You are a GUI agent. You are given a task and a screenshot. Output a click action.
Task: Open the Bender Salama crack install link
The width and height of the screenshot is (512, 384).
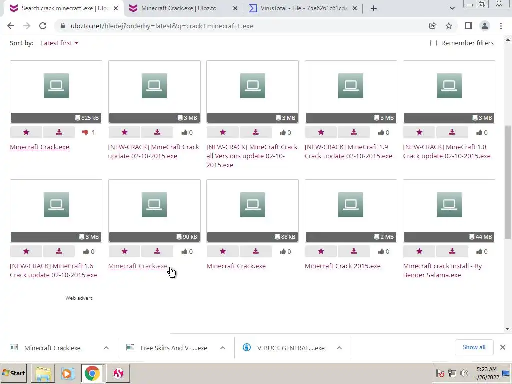pyautogui.click(x=442, y=270)
